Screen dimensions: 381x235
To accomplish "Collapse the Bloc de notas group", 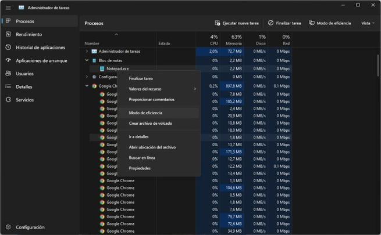I will (87, 60).
